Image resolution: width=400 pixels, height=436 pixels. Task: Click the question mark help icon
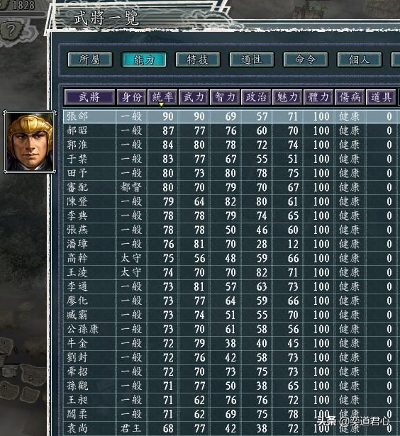click(12, 30)
